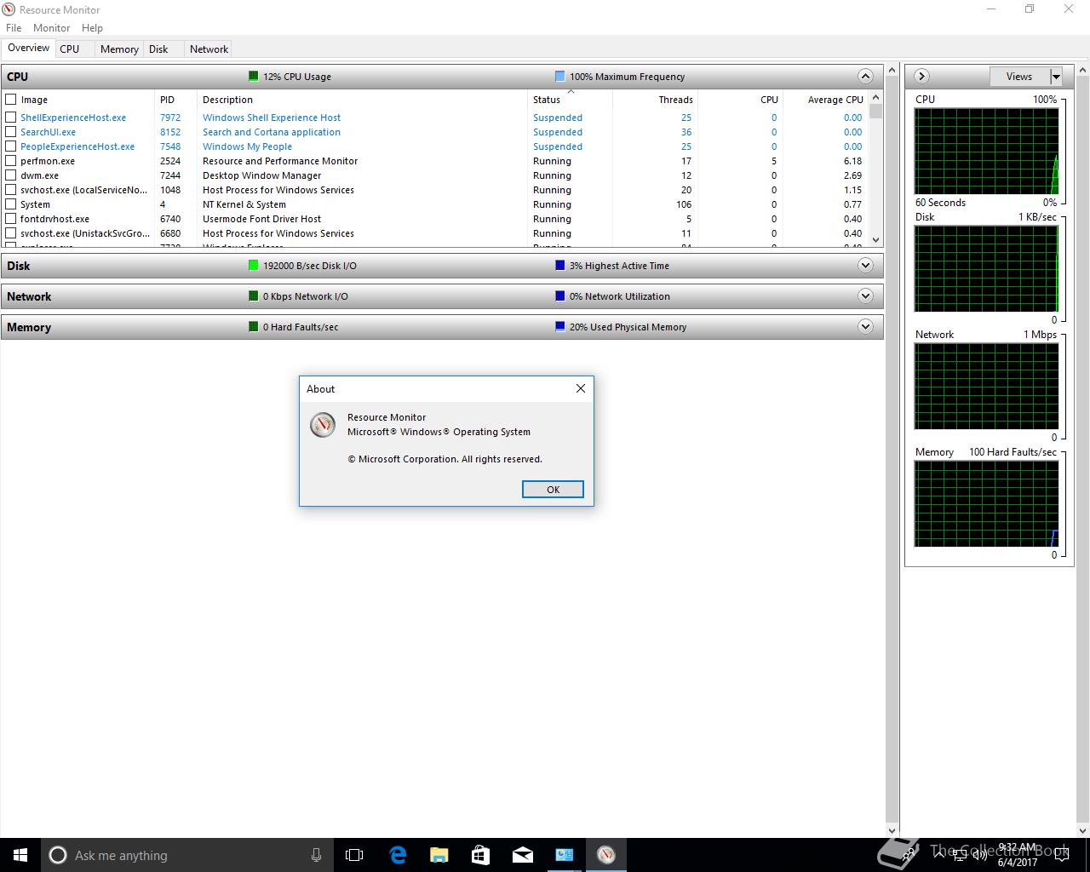Check the ShellExperienceHost.exe checkbox
Image resolution: width=1090 pixels, height=872 pixels.
(11, 118)
